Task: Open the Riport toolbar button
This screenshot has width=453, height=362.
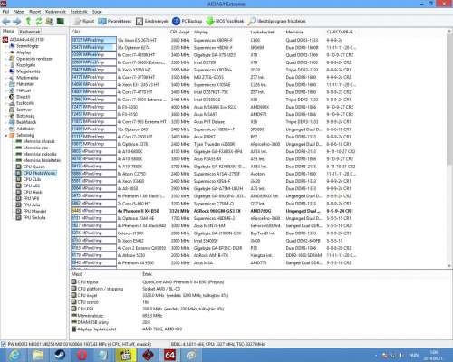Action: 83,21
